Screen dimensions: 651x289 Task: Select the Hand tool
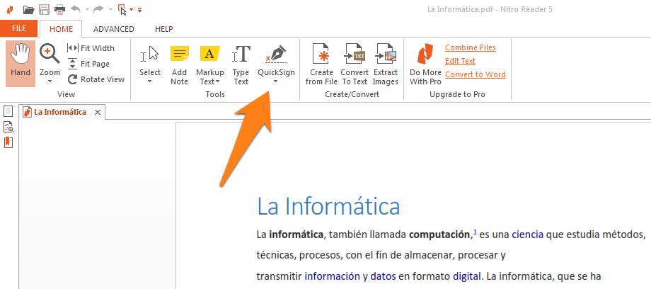coord(21,63)
